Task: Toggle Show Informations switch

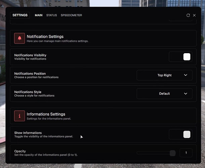Action: coord(180,134)
